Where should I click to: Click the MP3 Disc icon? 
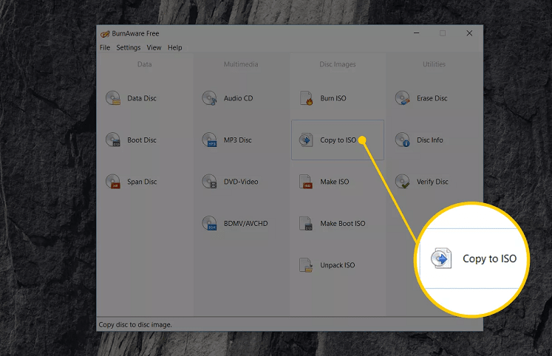209,140
